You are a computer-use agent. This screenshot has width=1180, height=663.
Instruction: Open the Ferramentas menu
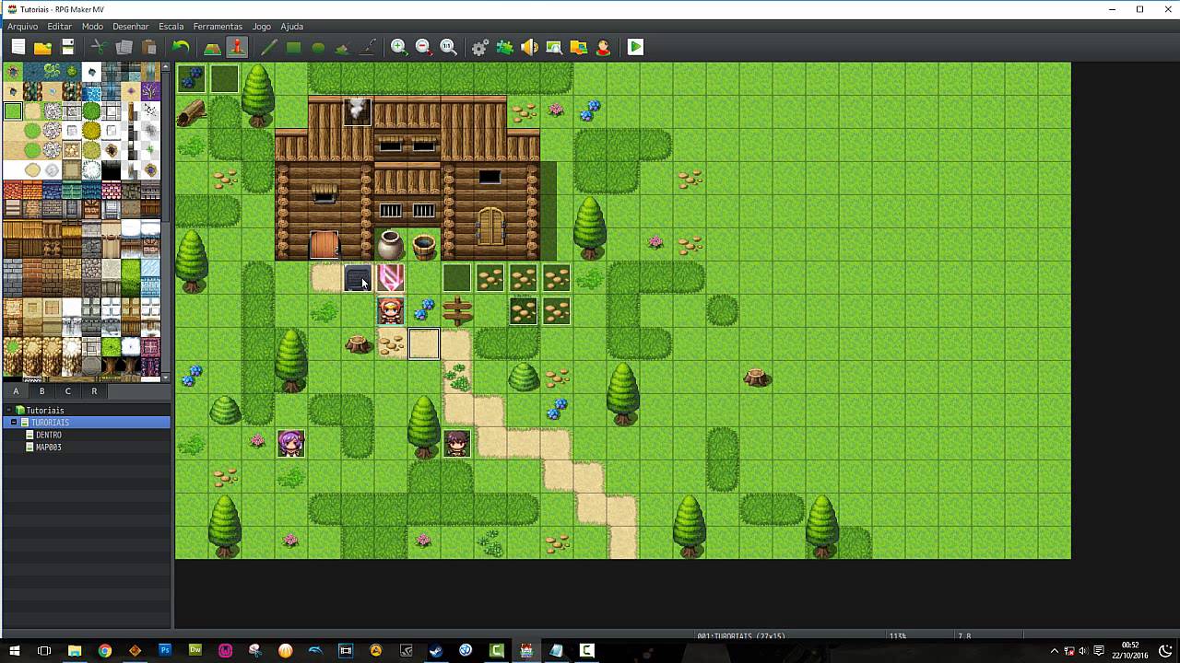[x=218, y=27]
